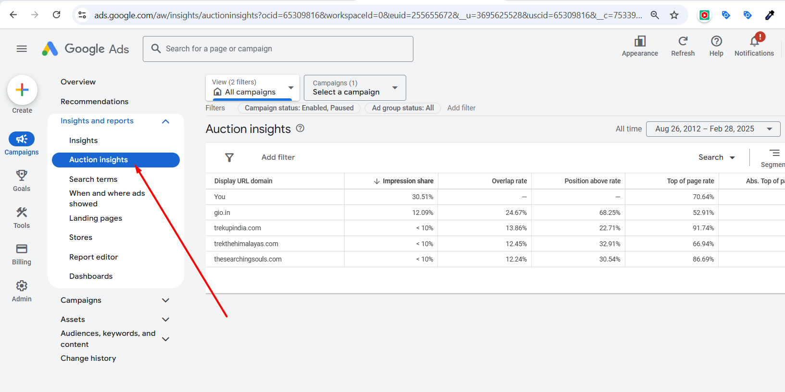Sort by Position above rate column header
785x392 pixels.
point(592,181)
